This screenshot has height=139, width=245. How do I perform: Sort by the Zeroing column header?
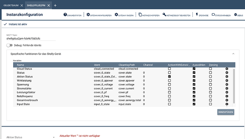[x=213, y=65]
